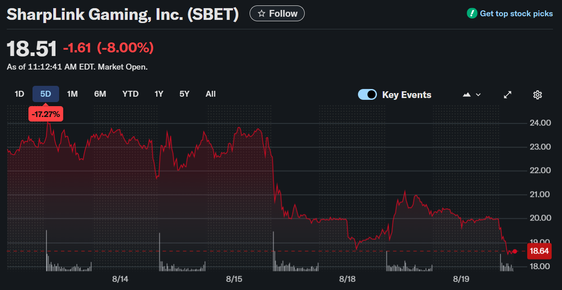562x290 pixels.
Task: Click the SharpLink Gaming, Inc. (SBET) title
Action: pos(123,14)
